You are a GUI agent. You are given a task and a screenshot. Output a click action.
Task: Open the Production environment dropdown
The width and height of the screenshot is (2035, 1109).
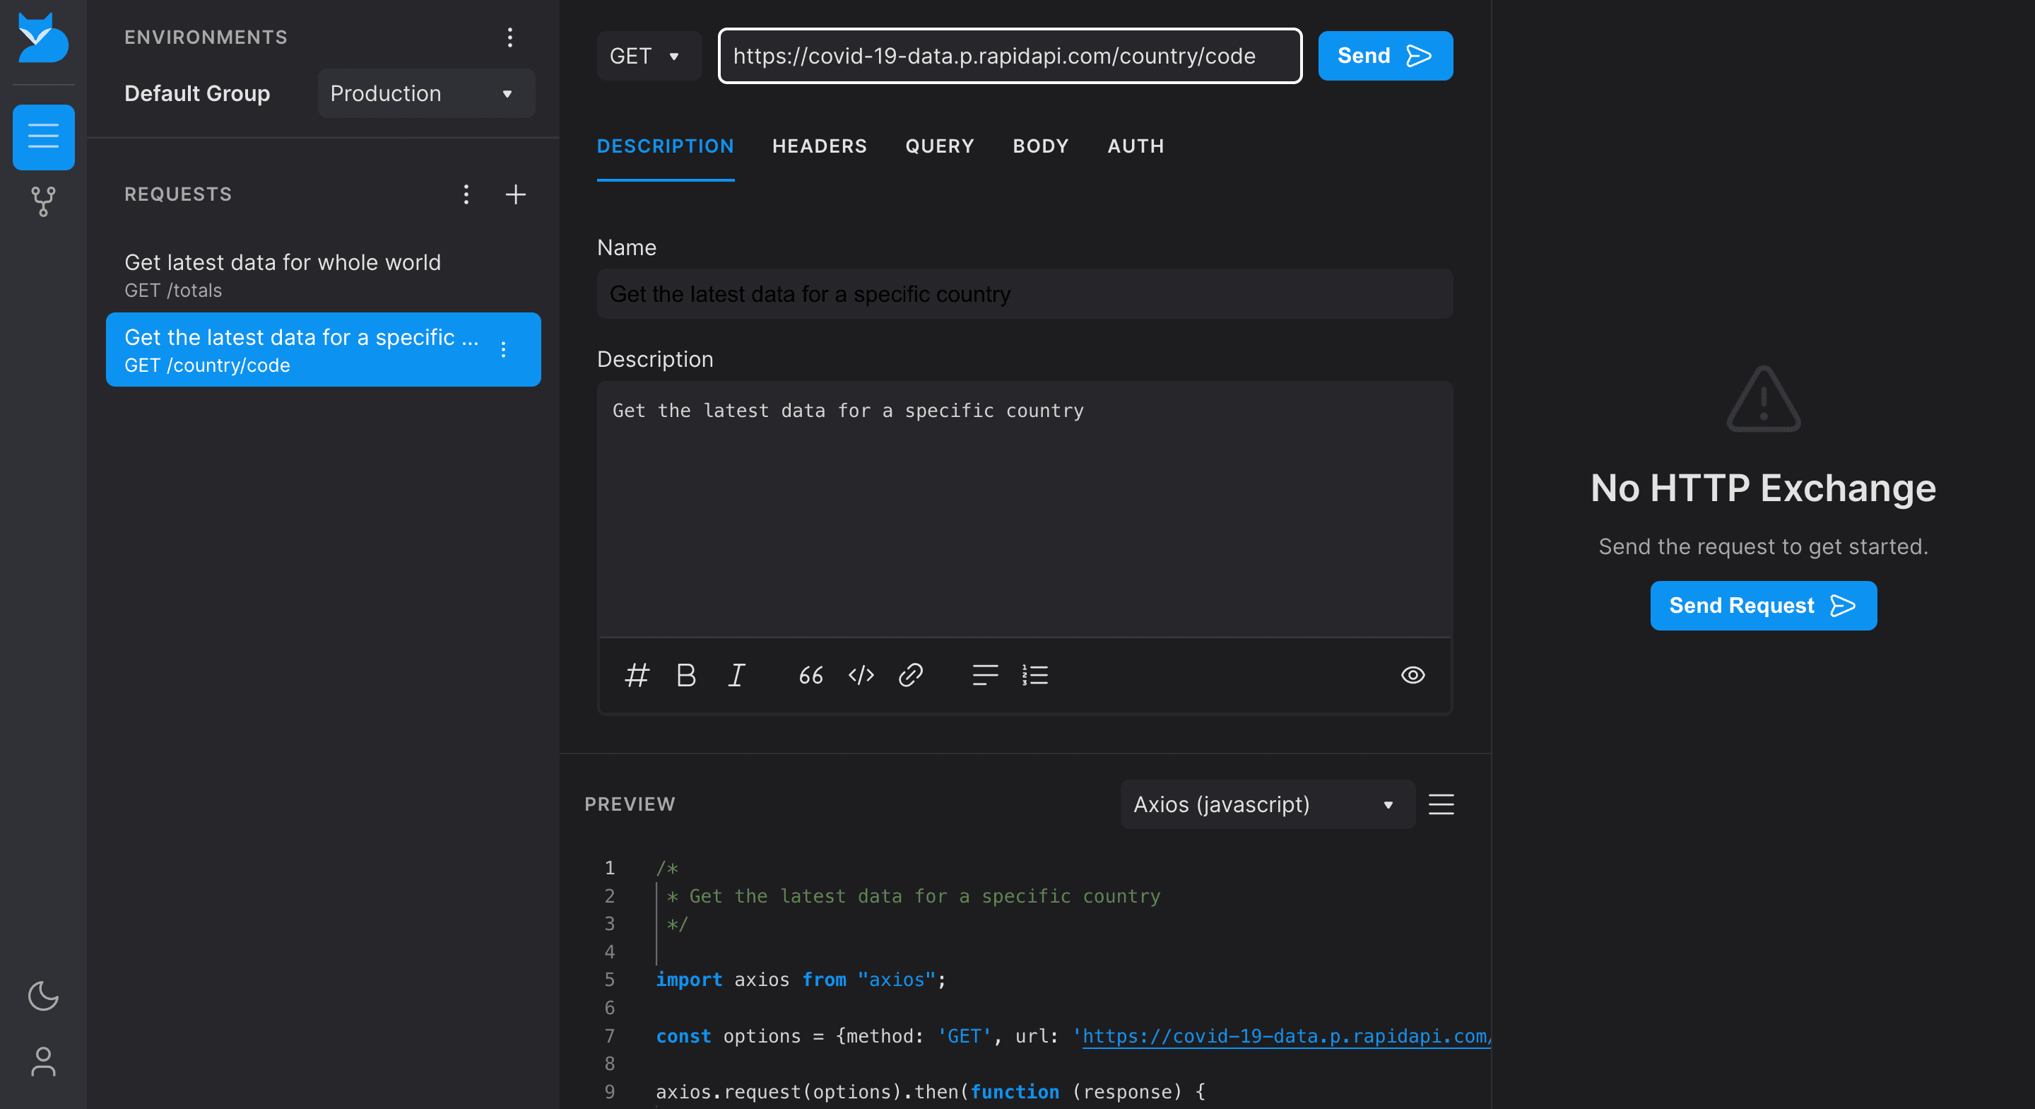(x=426, y=93)
